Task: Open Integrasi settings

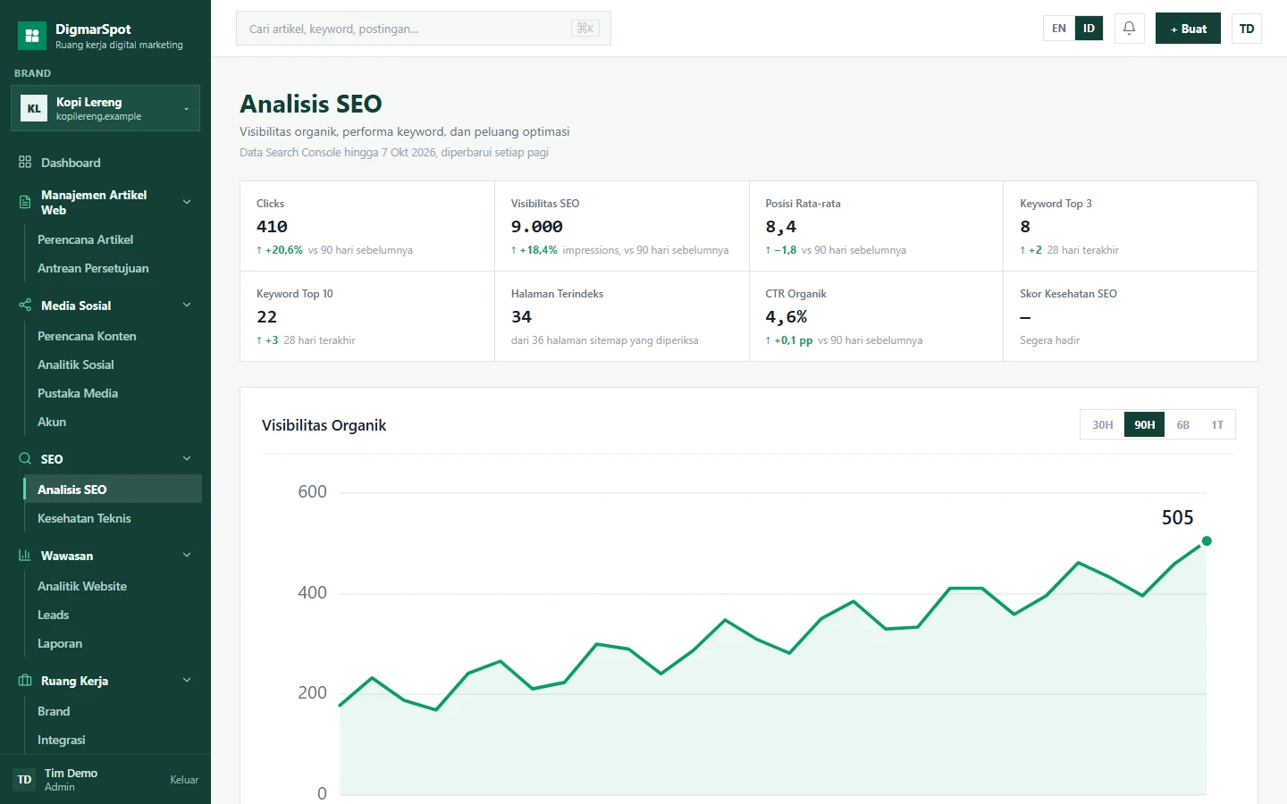Action: (x=113, y=740)
